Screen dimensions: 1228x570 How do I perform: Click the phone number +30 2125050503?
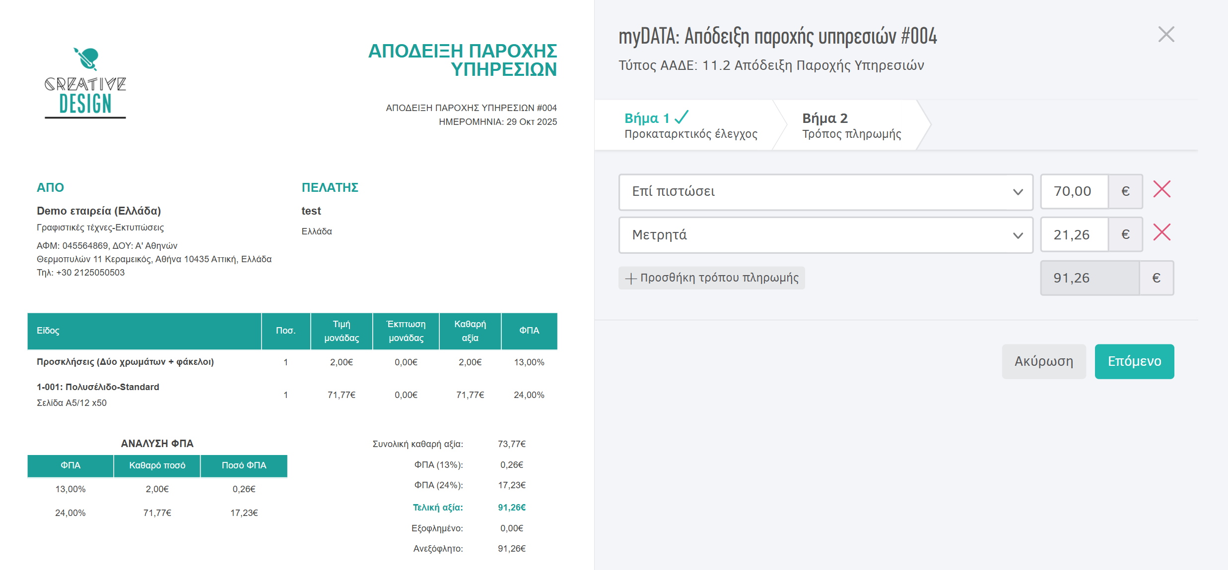click(81, 272)
